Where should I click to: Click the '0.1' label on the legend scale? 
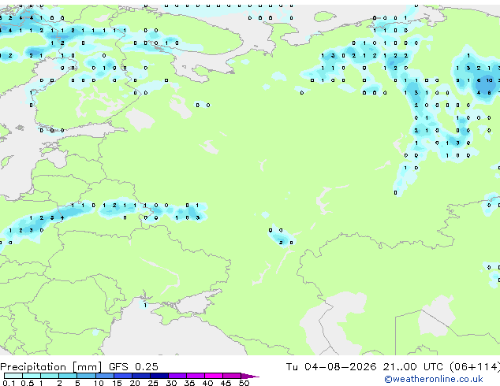(9, 383)
